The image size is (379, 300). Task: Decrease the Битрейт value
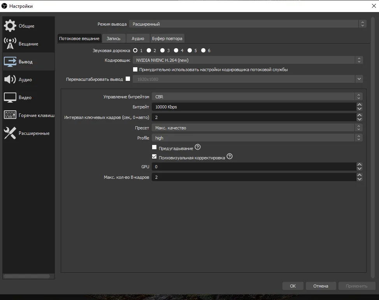(x=360, y=109)
